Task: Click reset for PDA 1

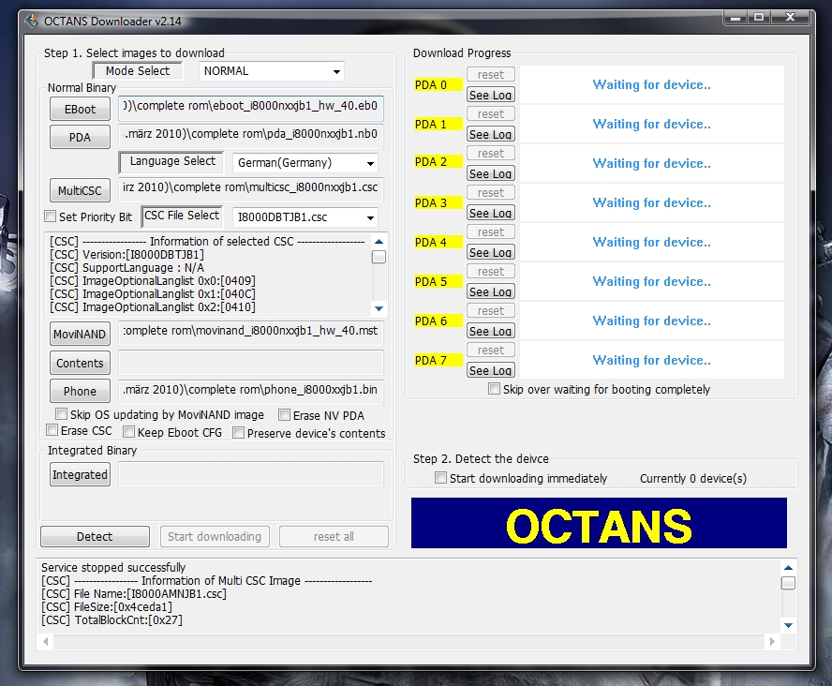Action: tap(491, 114)
